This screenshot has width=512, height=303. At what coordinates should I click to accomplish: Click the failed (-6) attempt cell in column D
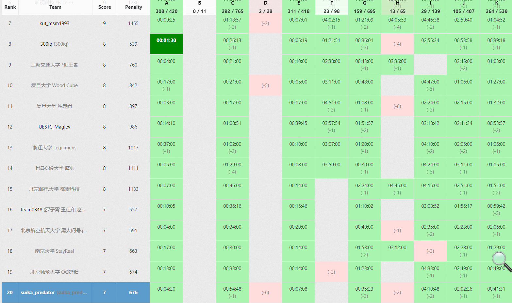pyautogui.click(x=265, y=293)
